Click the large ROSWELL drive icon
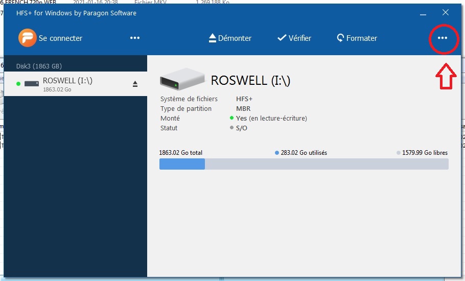The width and height of the screenshot is (465, 281). 182,79
